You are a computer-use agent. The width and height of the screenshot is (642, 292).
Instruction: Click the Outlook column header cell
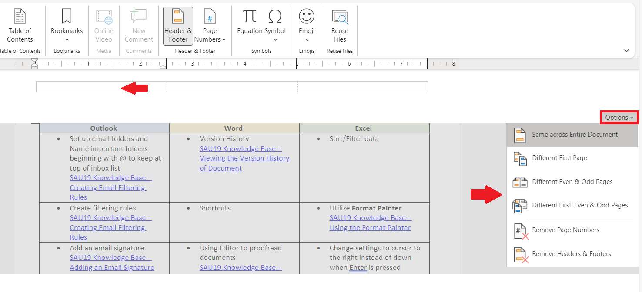(104, 128)
